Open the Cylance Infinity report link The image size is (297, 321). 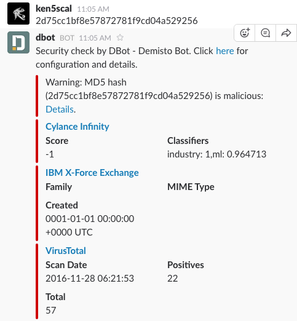click(x=77, y=127)
